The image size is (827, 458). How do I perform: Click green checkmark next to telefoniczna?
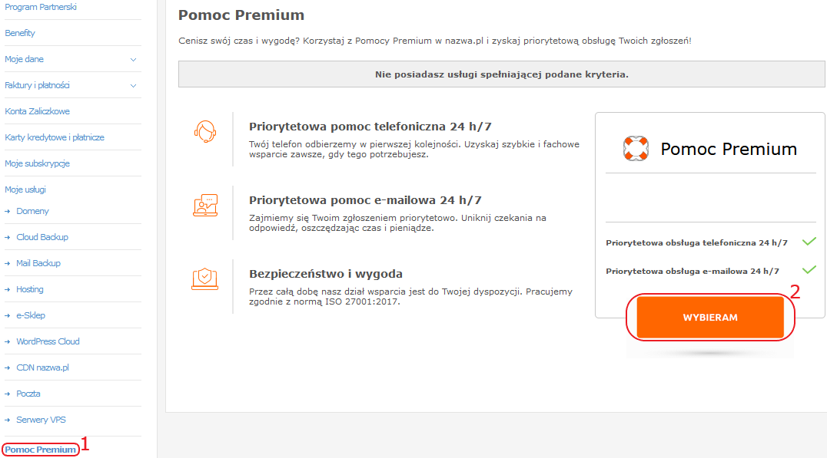[x=809, y=242]
